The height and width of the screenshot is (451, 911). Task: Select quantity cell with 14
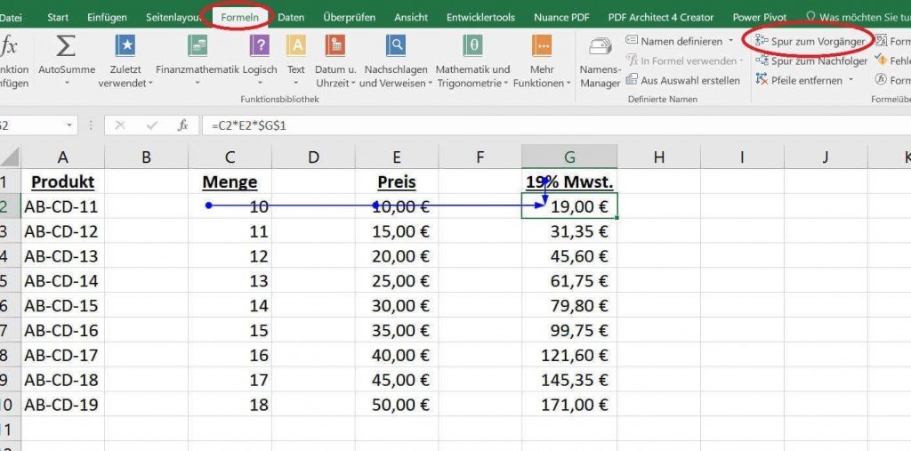click(x=230, y=305)
